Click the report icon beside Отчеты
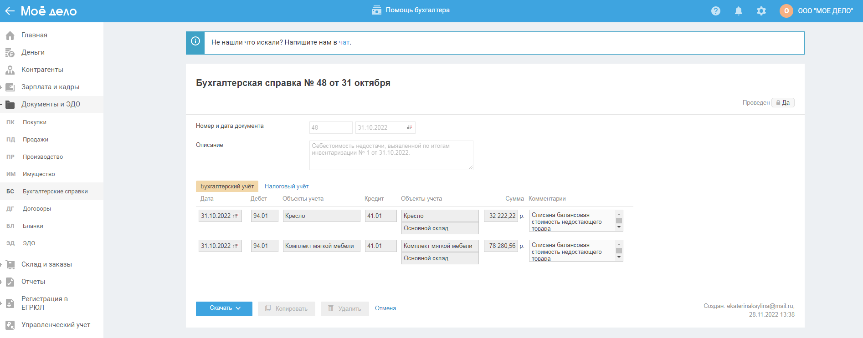 (x=10, y=282)
